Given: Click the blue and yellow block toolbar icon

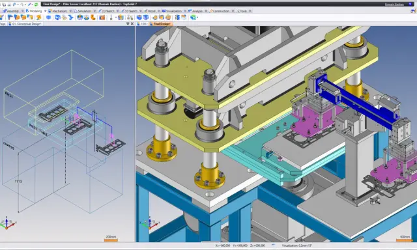Looking at the screenshot, I should pyautogui.click(x=121, y=18).
